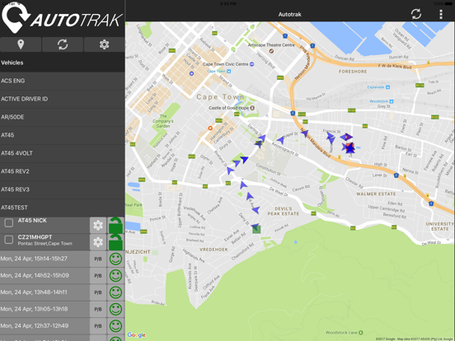Click the Woodstock station marker
The height and width of the screenshot is (341, 455).
click(392, 101)
